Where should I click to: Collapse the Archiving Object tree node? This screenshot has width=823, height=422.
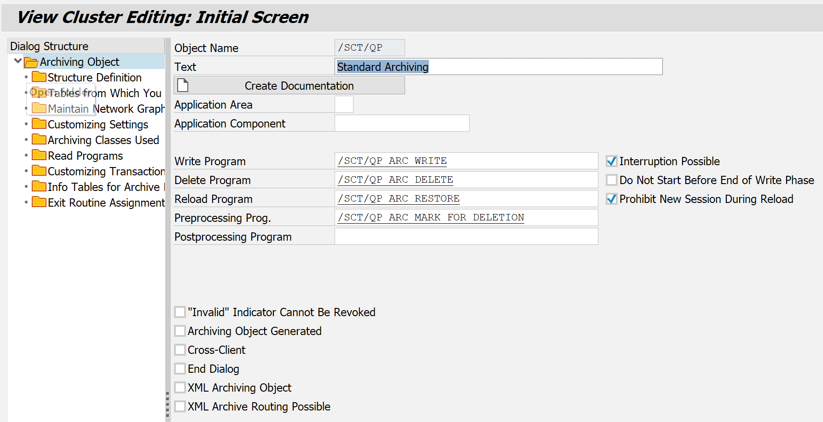point(18,61)
